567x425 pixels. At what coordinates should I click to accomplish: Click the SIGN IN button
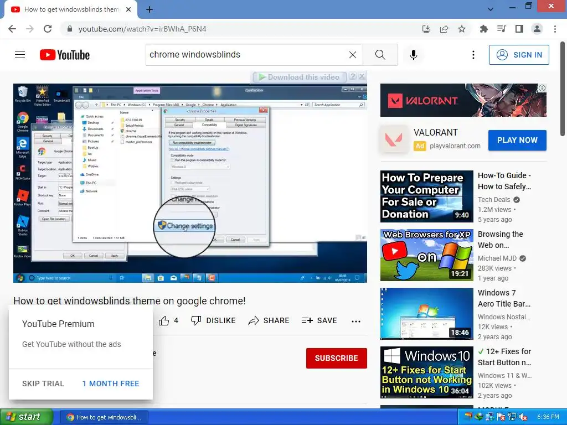point(519,55)
